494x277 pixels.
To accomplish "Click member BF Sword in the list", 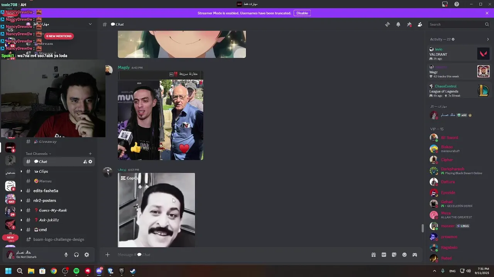I will point(459,138).
